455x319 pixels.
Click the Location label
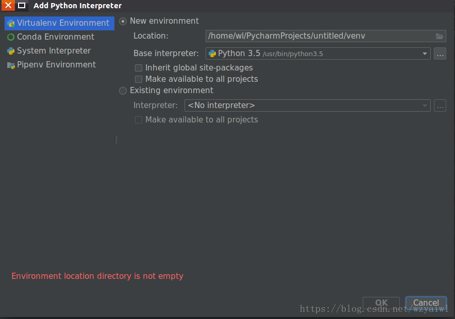coord(151,36)
